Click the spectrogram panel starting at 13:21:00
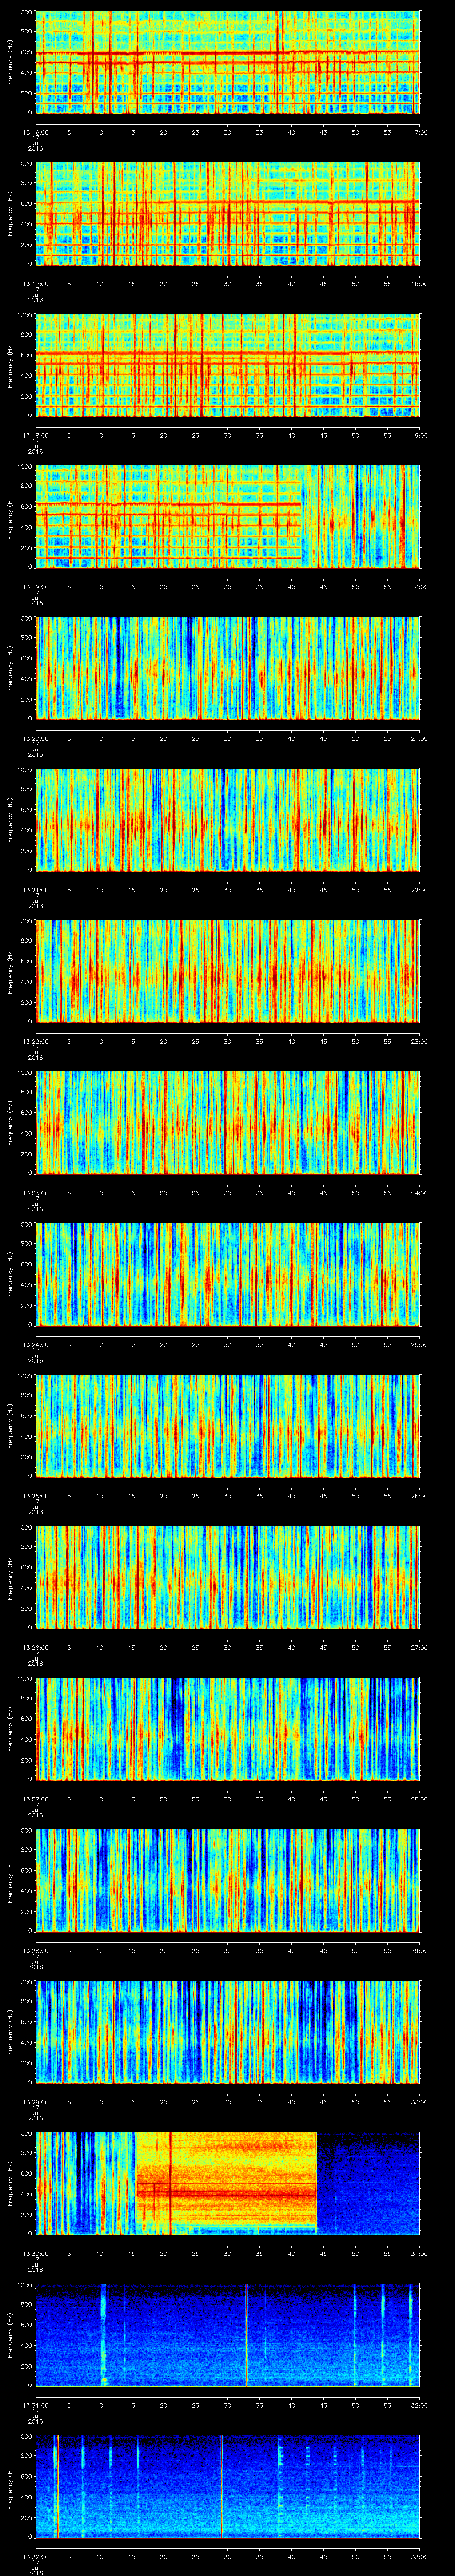Screen dimensions: 455x2576 [228, 820]
